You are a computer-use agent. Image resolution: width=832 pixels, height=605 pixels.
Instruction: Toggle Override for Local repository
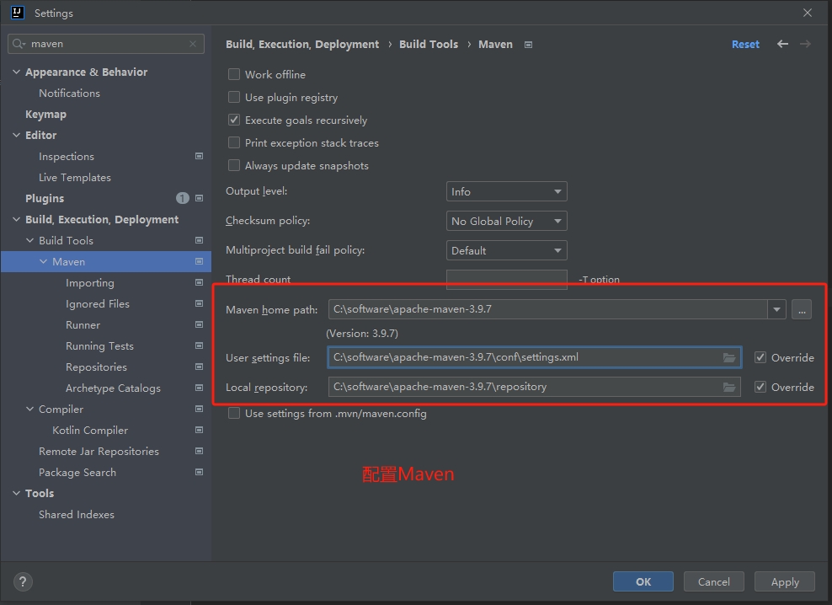pos(760,388)
